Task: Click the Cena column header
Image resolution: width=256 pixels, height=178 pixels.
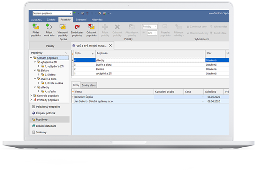Action: 194,92
